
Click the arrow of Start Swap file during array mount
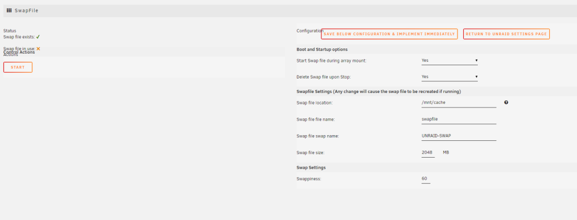pyautogui.click(x=476, y=60)
